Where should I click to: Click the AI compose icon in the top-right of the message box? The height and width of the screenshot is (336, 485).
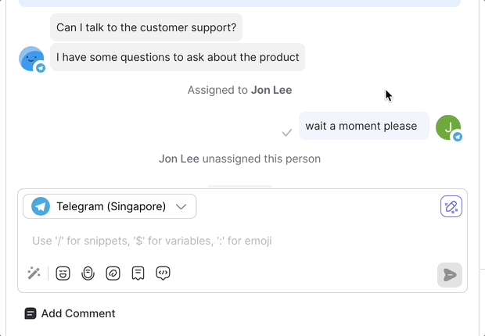click(x=451, y=206)
